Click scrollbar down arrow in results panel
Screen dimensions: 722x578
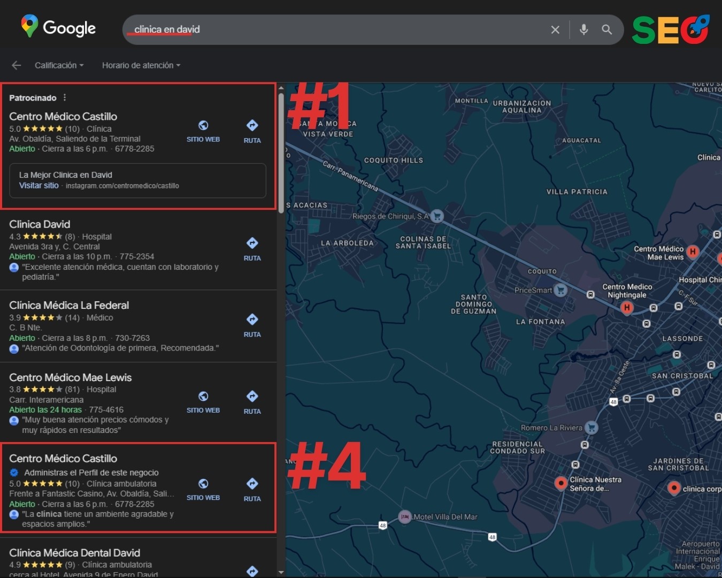coord(281,572)
